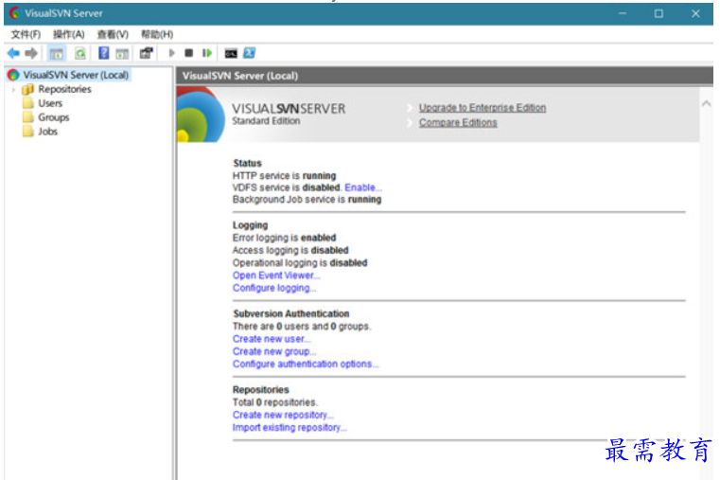Click Create new repository link

click(x=282, y=415)
